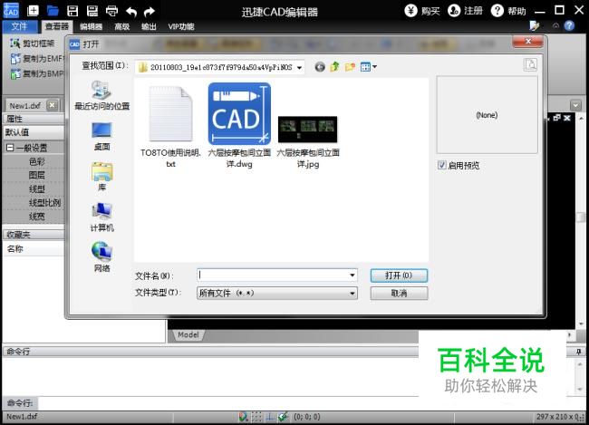Click the New file icon in title bar
589x425 pixels.
tap(33, 11)
